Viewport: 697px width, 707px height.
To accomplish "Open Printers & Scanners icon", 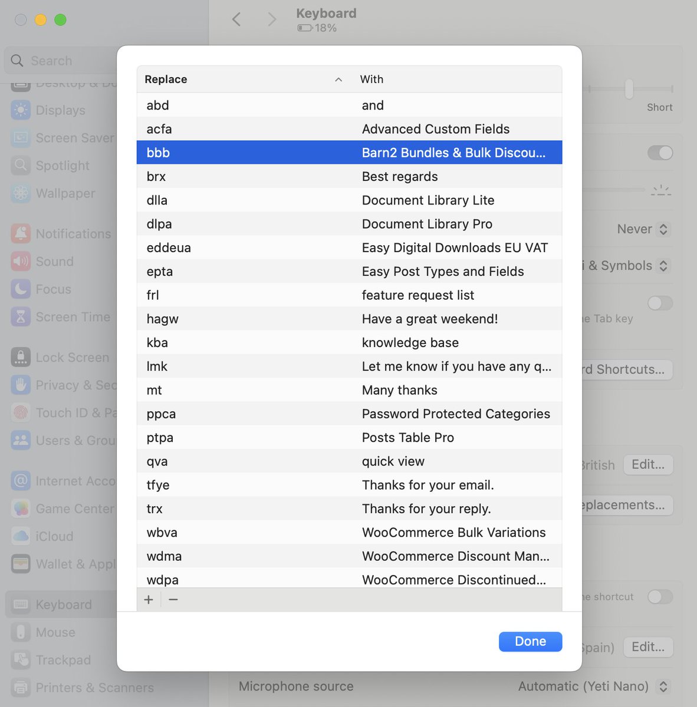I will tap(21, 688).
